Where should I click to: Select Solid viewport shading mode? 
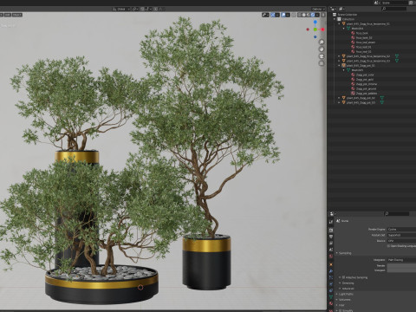click(x=304, y=15)
